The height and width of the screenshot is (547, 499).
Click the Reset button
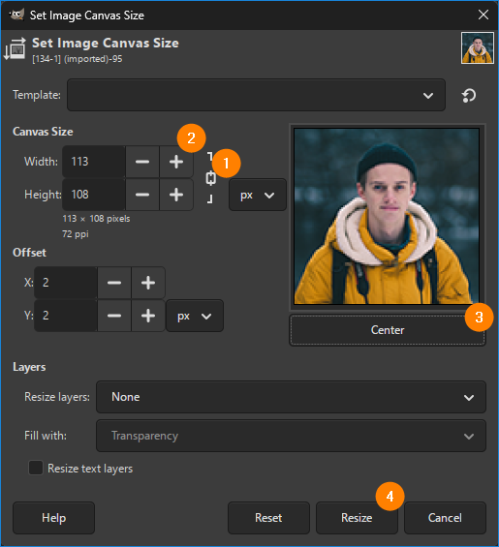[x=268, y=518]
